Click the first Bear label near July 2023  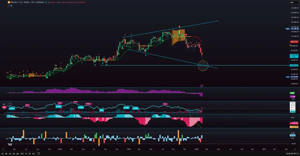tap(27, 105)
